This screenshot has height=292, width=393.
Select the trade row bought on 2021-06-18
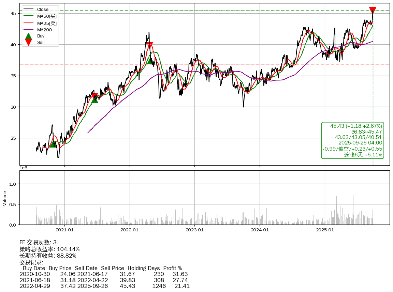point(103,280)
